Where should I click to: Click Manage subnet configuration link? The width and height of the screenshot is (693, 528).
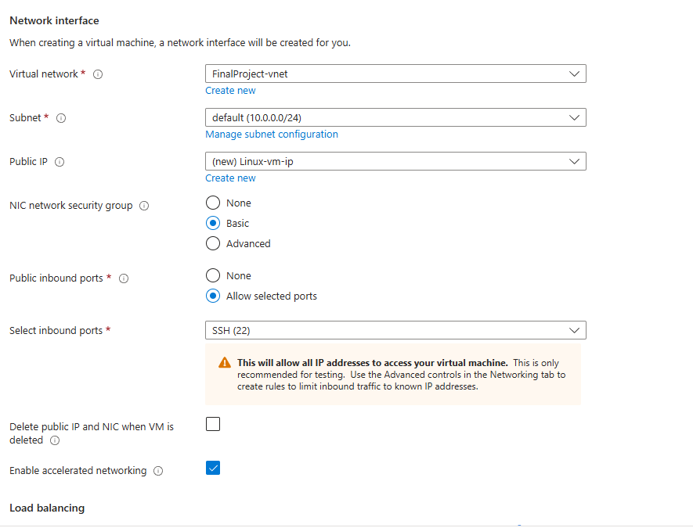272,135
